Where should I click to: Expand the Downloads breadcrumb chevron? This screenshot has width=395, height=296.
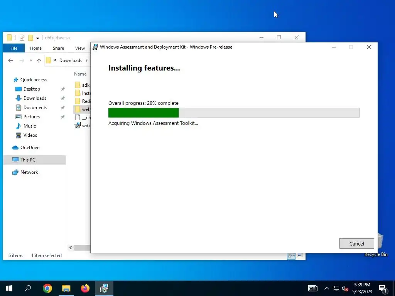(x=86, y=61)
